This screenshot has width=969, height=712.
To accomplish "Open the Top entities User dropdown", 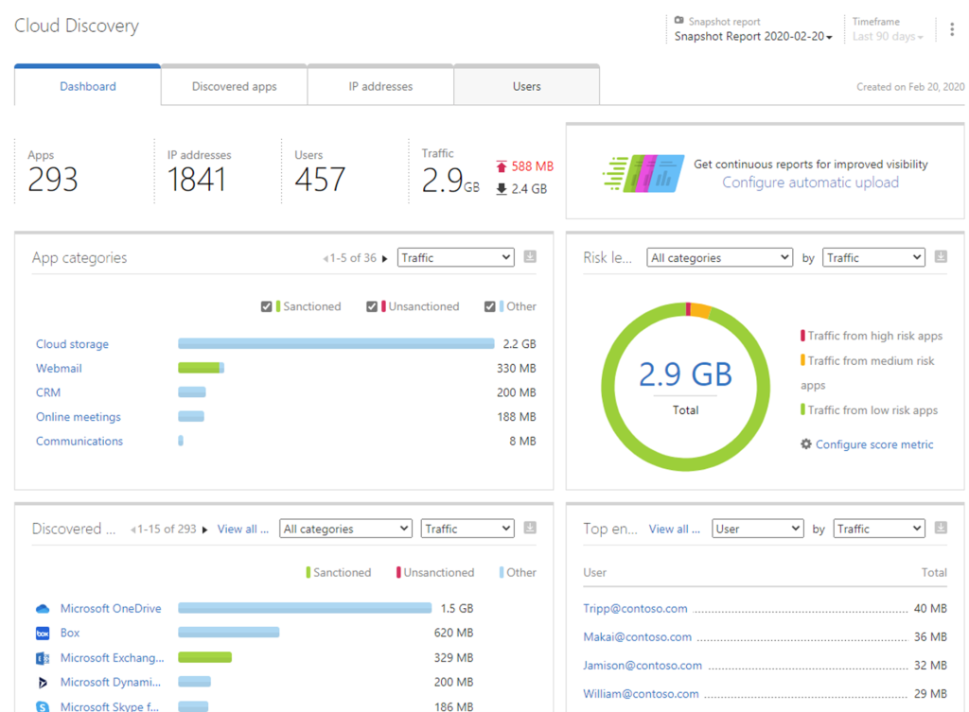I will pyautogui.click(x=757, y=529).
